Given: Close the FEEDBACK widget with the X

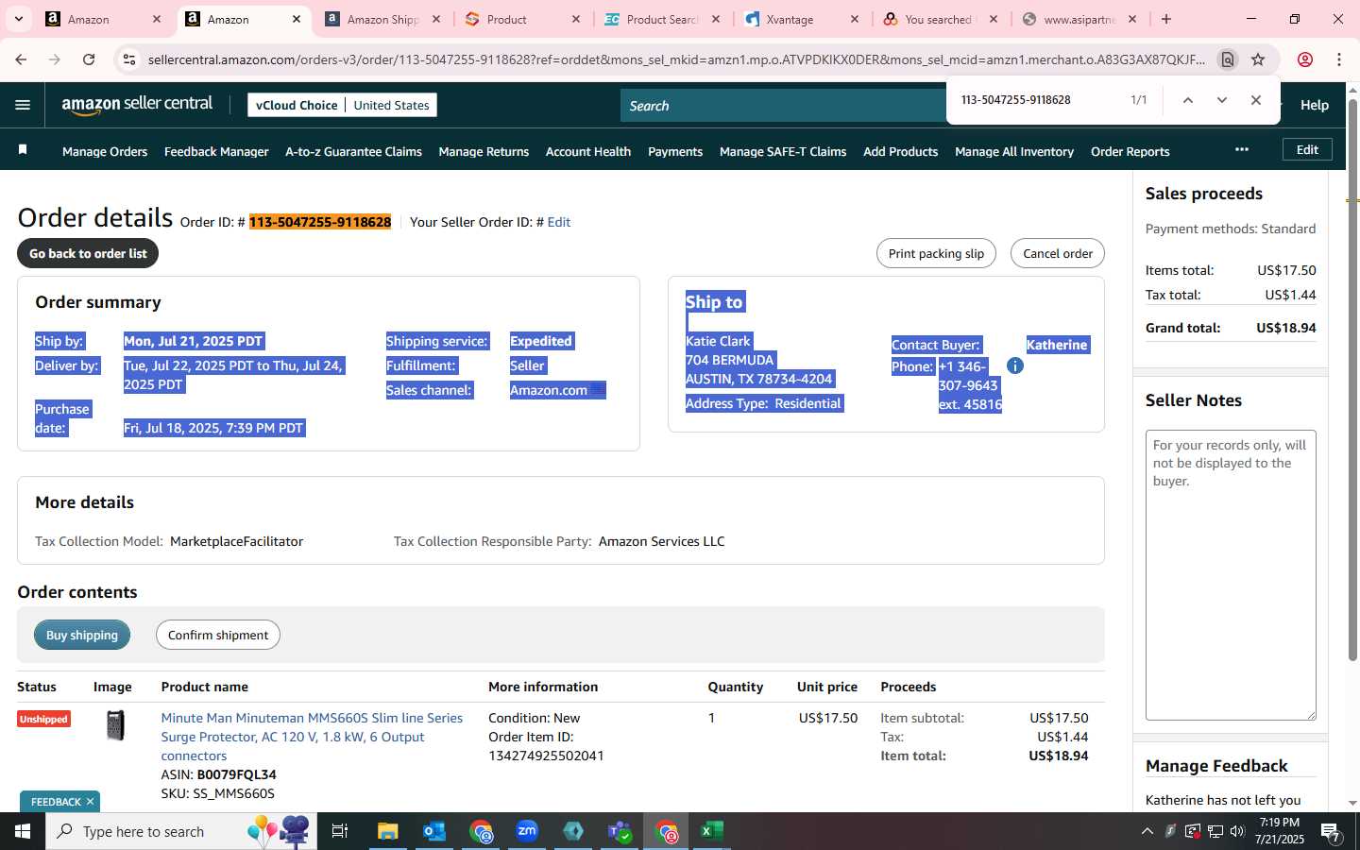Looking at the screenshot, I should click(x=90, y=802).
